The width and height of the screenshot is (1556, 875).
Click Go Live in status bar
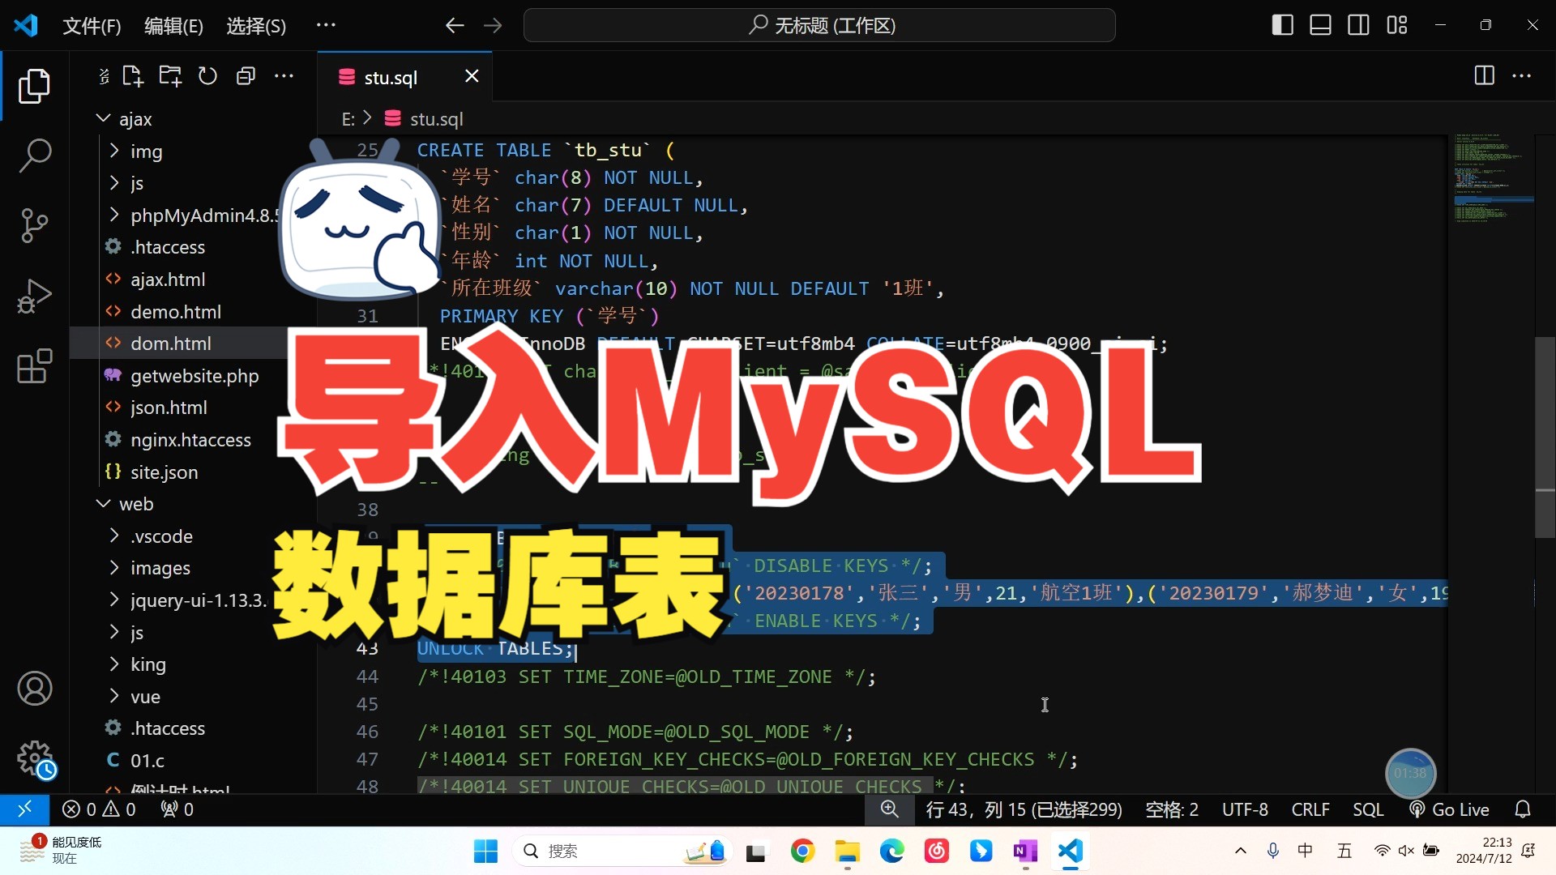click(1450, 809)
